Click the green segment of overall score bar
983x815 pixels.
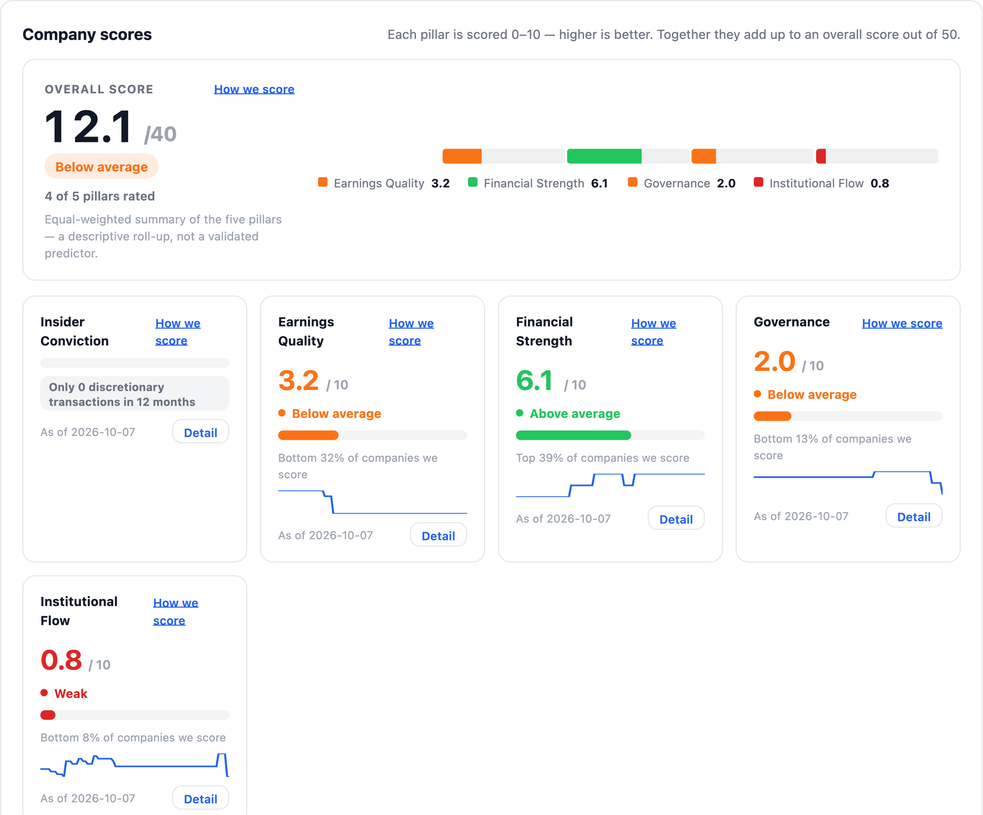pyautogui.click(x=604, y=156)
